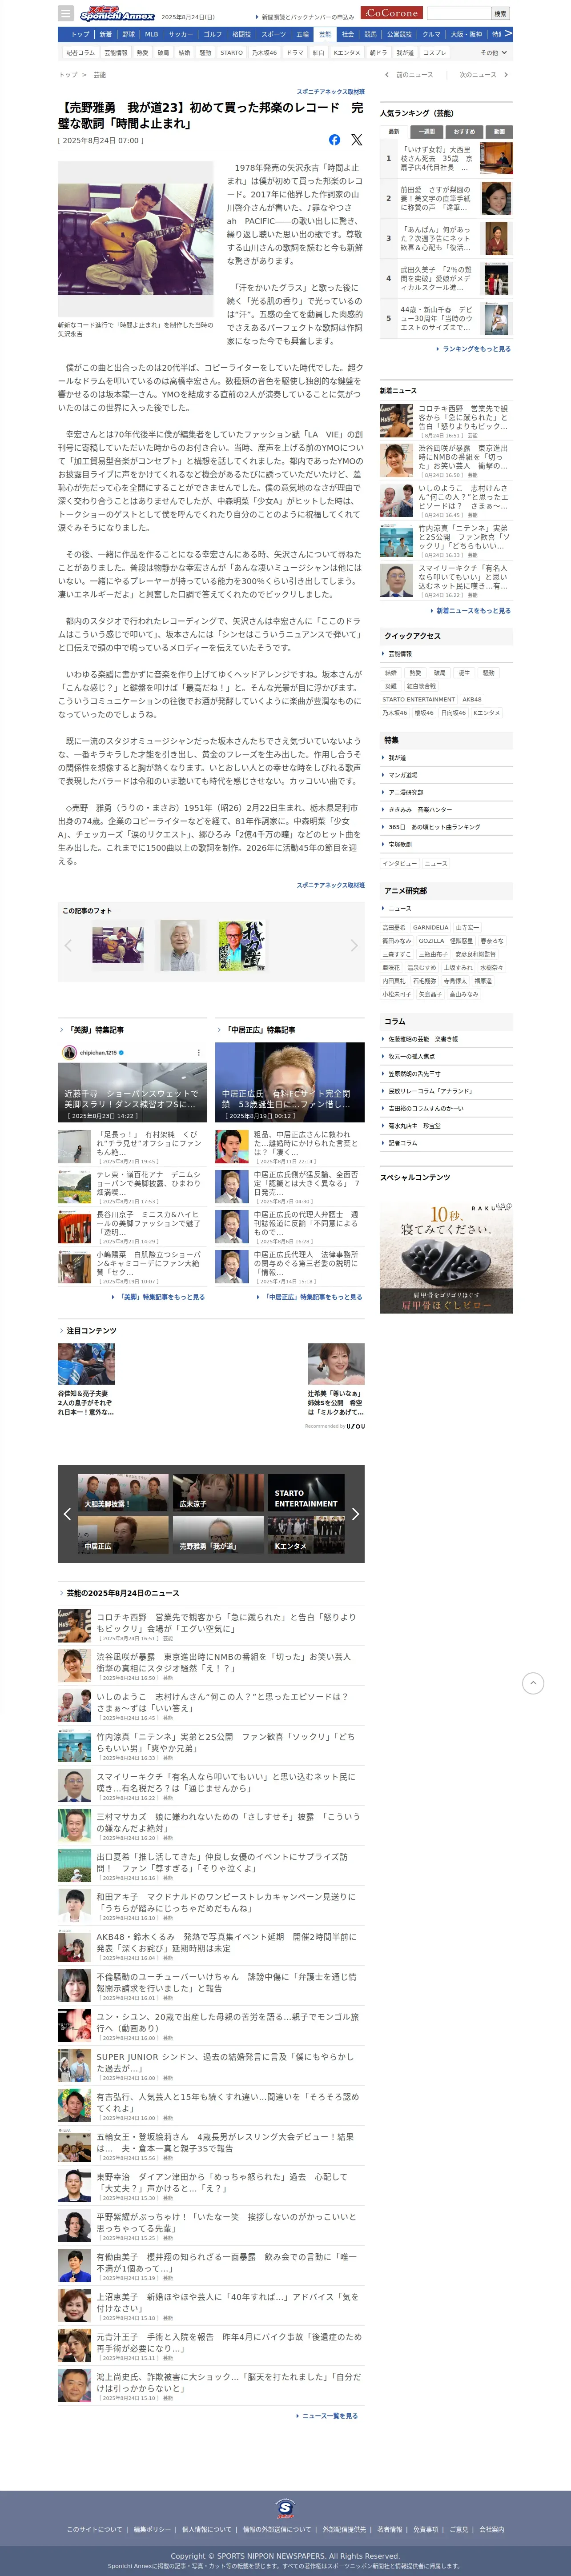Select the 芸能 nav tab
The image size is (571, 2576).
(325, 34)
